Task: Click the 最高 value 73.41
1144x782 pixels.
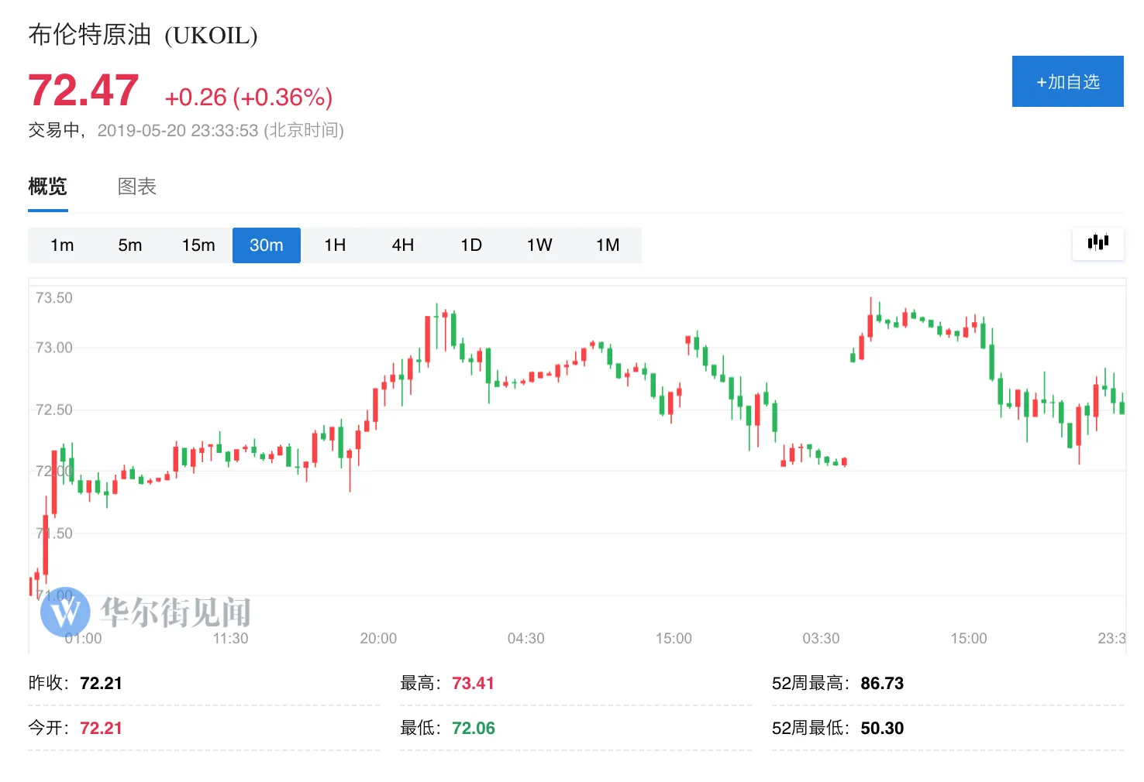Action: pos(473,683)
